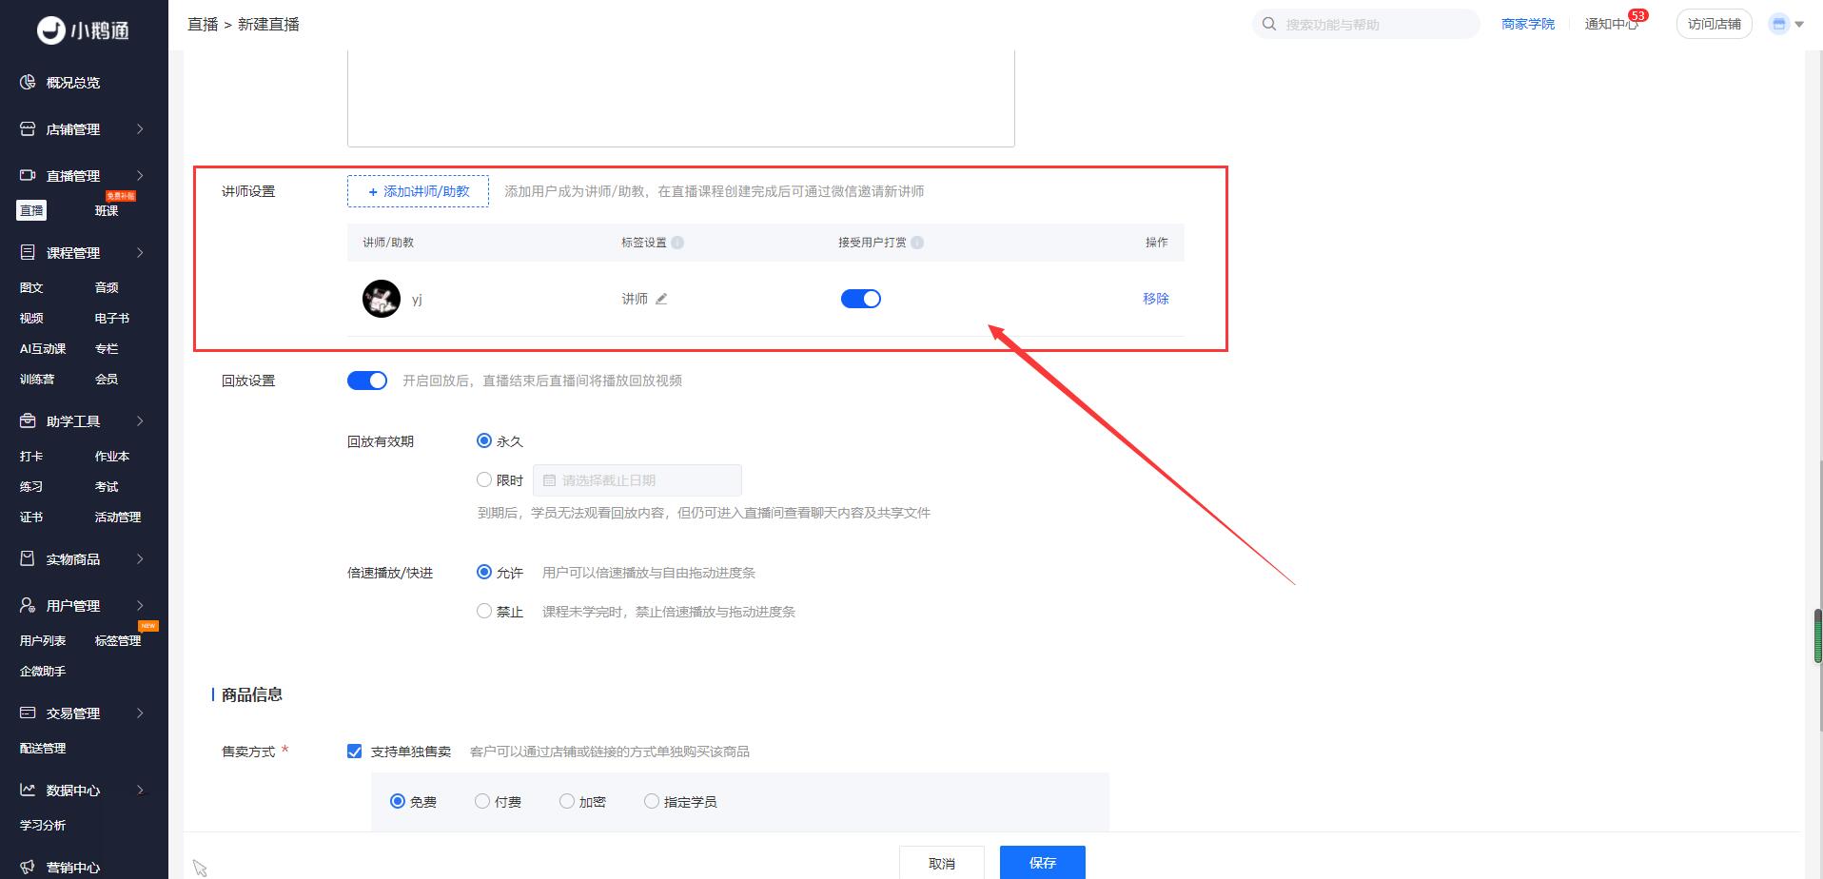Open the account dropdown arrow at top right
1823x879 pixels.
[x=1798, y=25]
